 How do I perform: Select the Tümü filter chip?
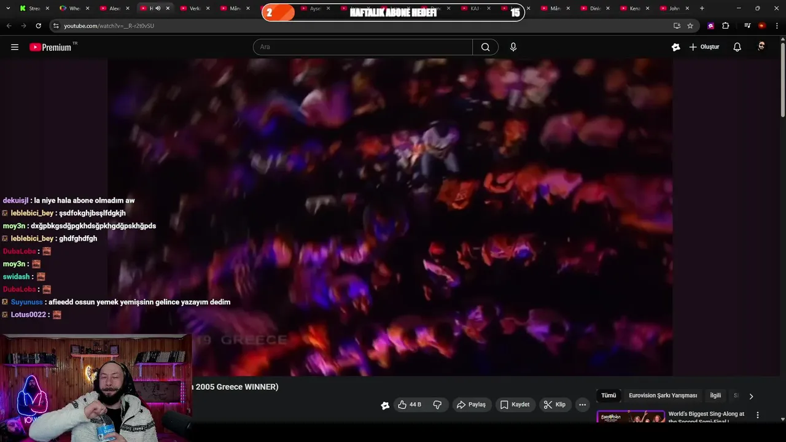click(609, 396)
